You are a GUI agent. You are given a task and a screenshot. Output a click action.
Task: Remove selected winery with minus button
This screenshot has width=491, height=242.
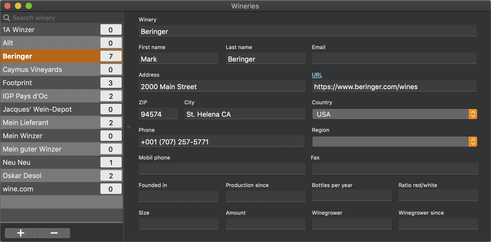54,233
